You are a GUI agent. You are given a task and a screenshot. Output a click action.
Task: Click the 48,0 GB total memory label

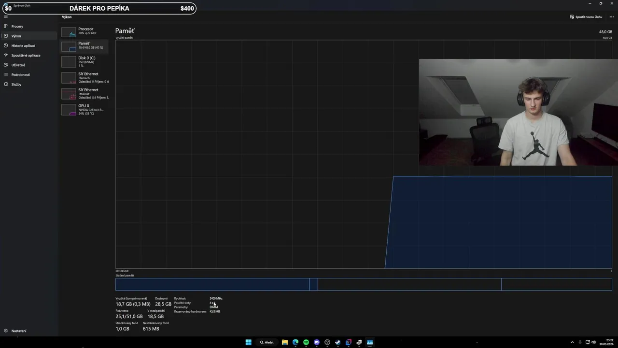point(605,32)
